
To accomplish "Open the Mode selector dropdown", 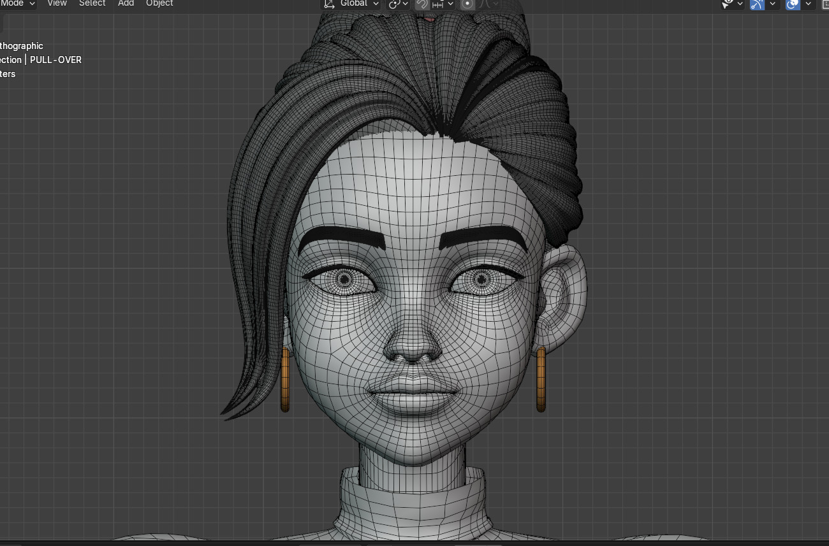I will (x=18, y=4).
